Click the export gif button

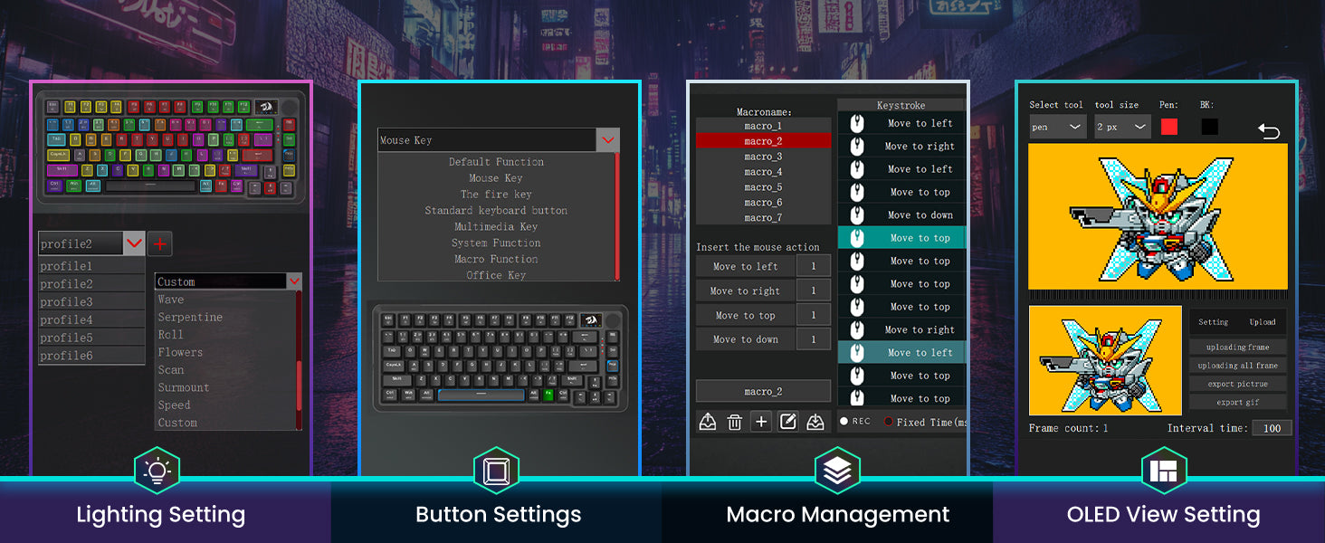click(1237, 402)
